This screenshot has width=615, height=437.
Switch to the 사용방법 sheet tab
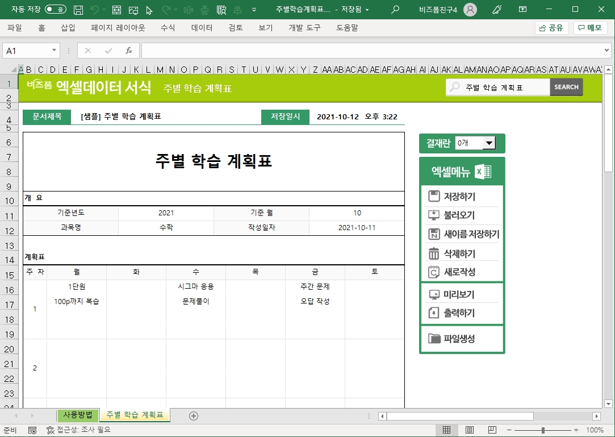(78, 415)
